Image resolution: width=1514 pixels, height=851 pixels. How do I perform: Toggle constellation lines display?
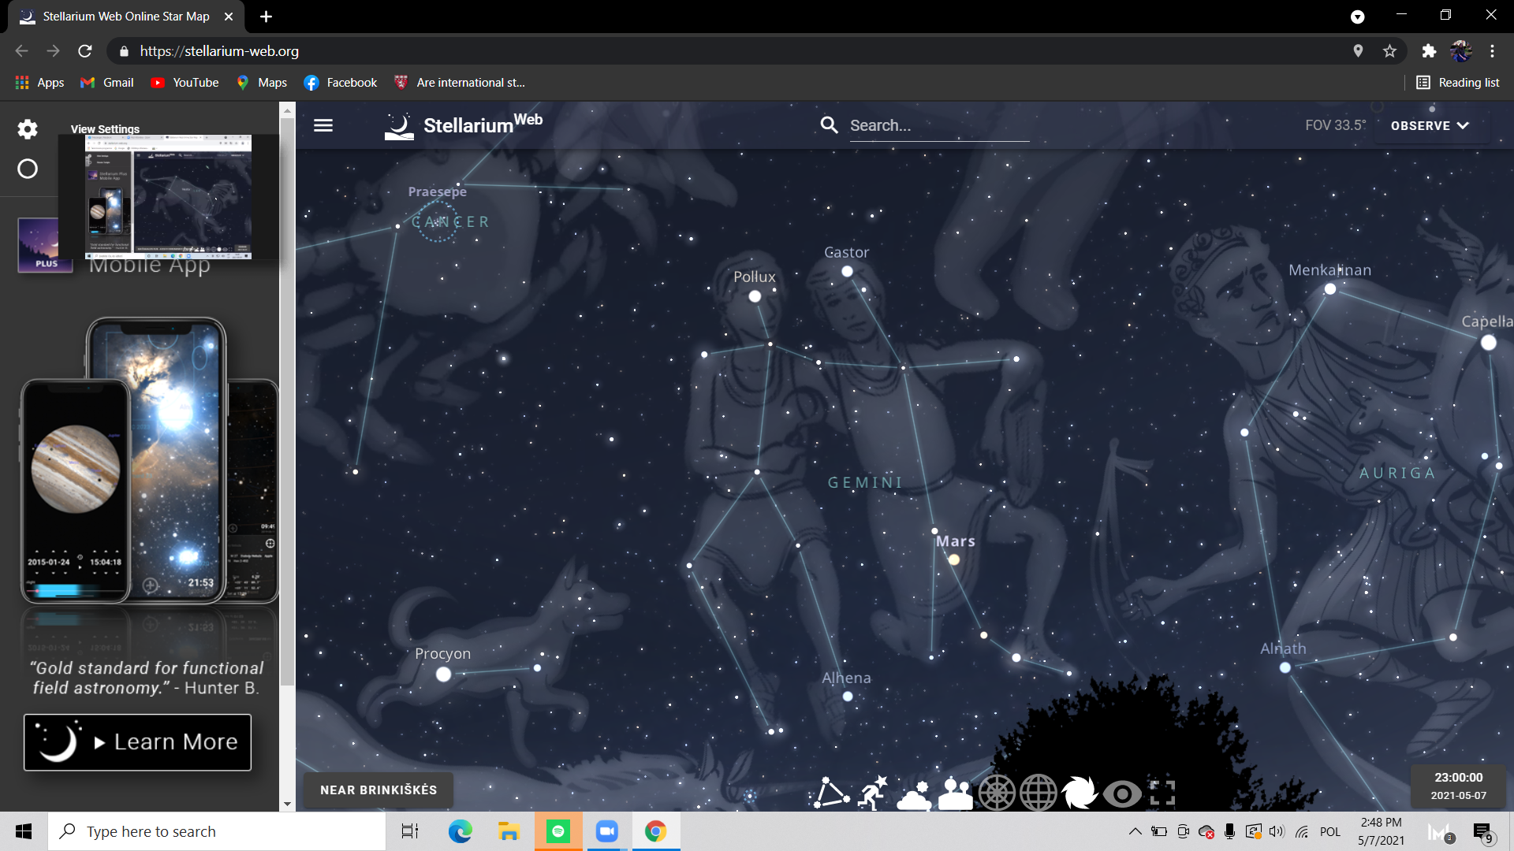[831, 793]
